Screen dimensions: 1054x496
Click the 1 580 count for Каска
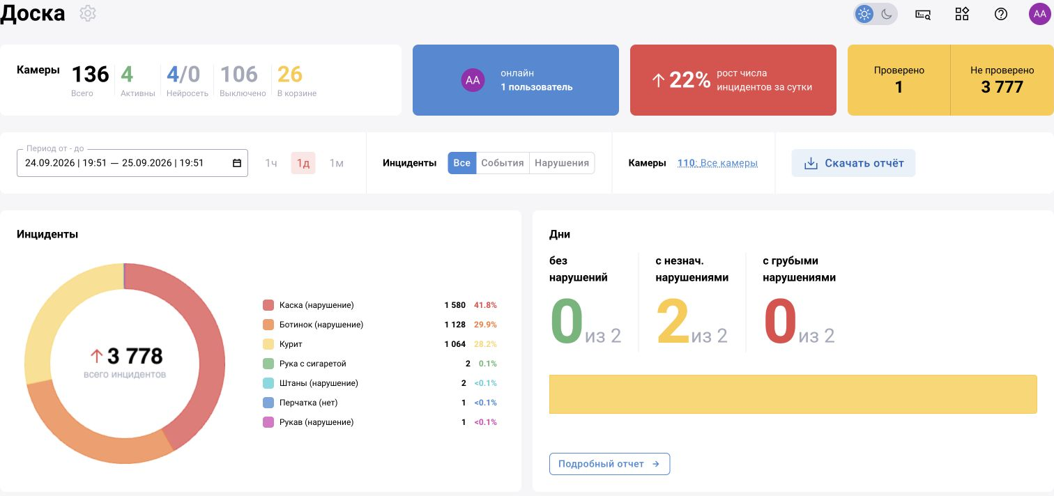coord(455,305)
